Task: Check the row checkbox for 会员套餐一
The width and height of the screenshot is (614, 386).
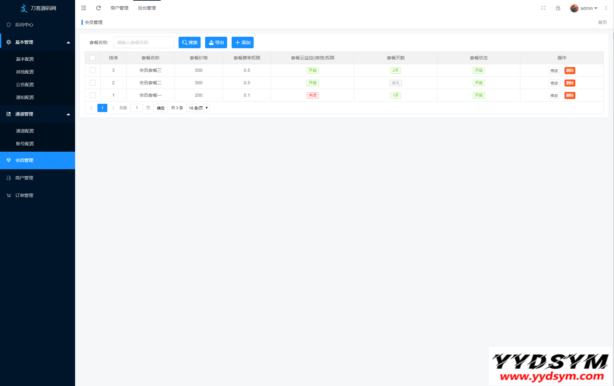Action: click(93, 95)
